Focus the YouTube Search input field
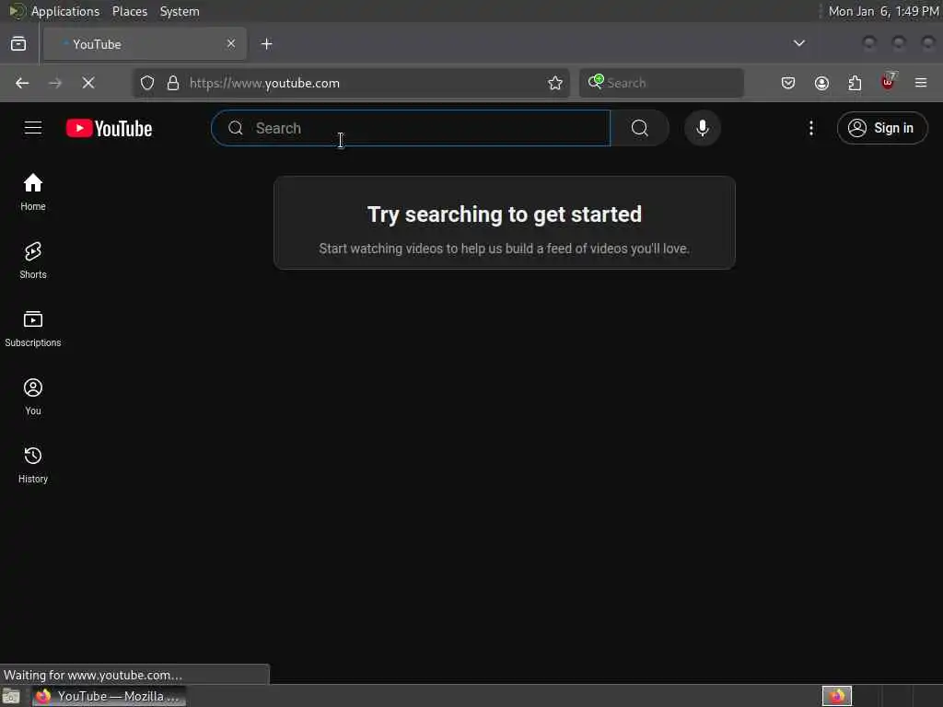The height and width of the screenshot is (707, 943). pyautogui.click(x=412, y=128)
